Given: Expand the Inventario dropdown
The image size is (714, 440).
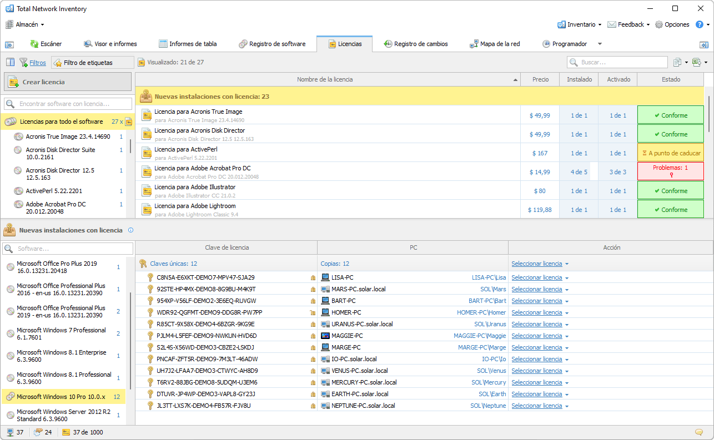Looking at the screenshot, I should [x=580, y=24].
